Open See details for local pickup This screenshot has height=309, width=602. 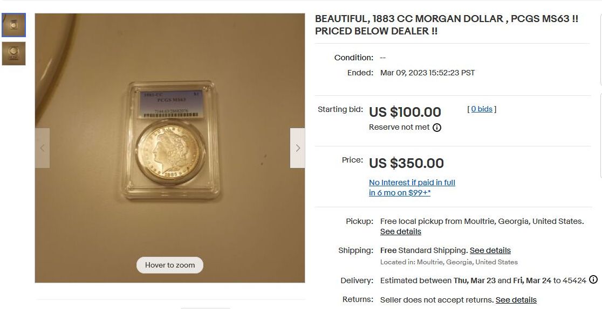point(401,231)
